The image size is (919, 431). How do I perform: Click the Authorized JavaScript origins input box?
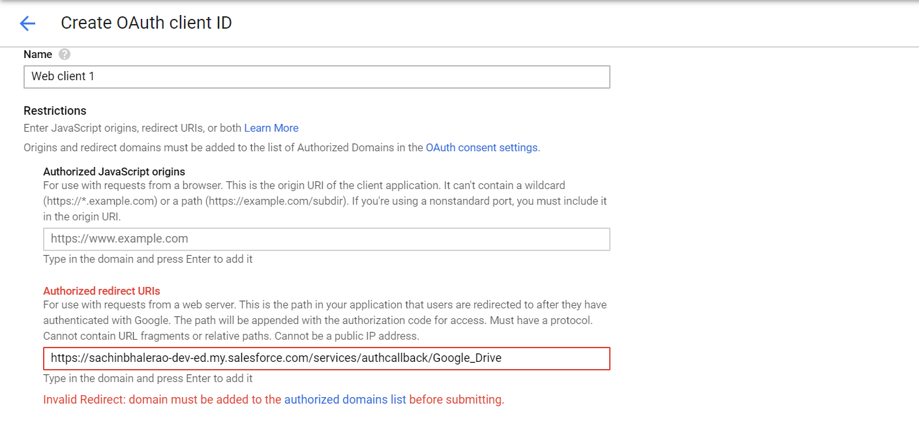(x=326, y=239)
